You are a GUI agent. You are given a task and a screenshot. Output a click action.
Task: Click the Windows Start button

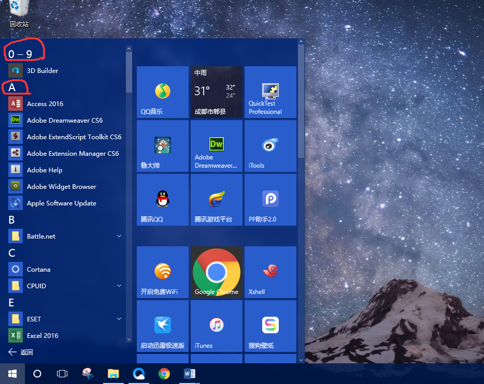12,374
